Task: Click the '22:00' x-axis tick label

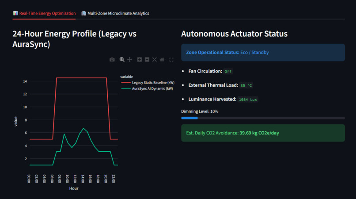Action: click(x=114, y=179)
